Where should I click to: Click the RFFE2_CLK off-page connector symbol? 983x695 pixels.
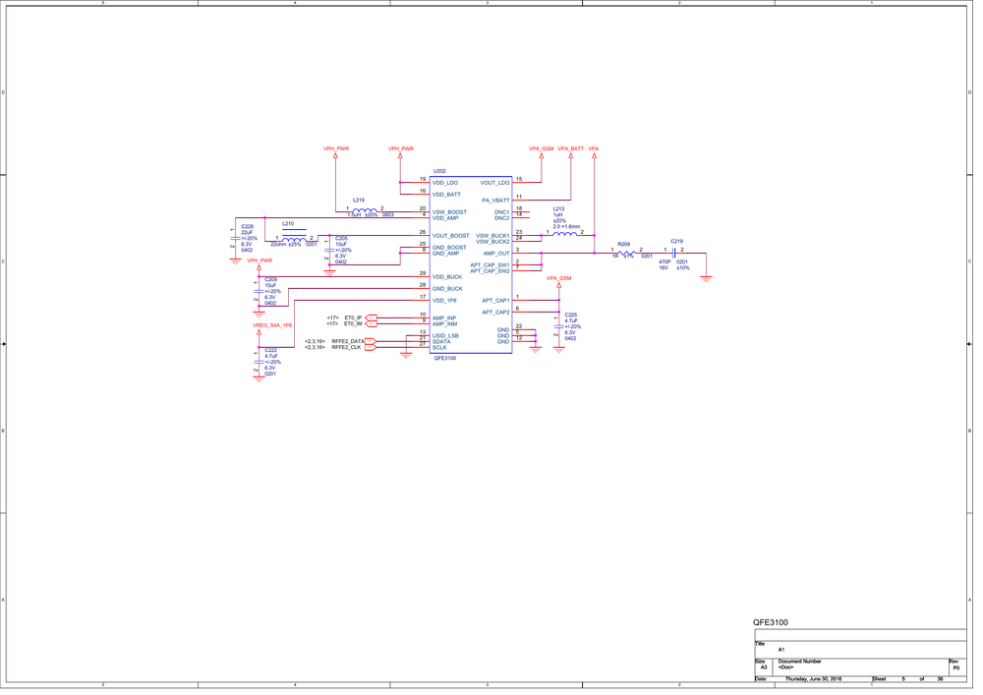click(370, 347)
